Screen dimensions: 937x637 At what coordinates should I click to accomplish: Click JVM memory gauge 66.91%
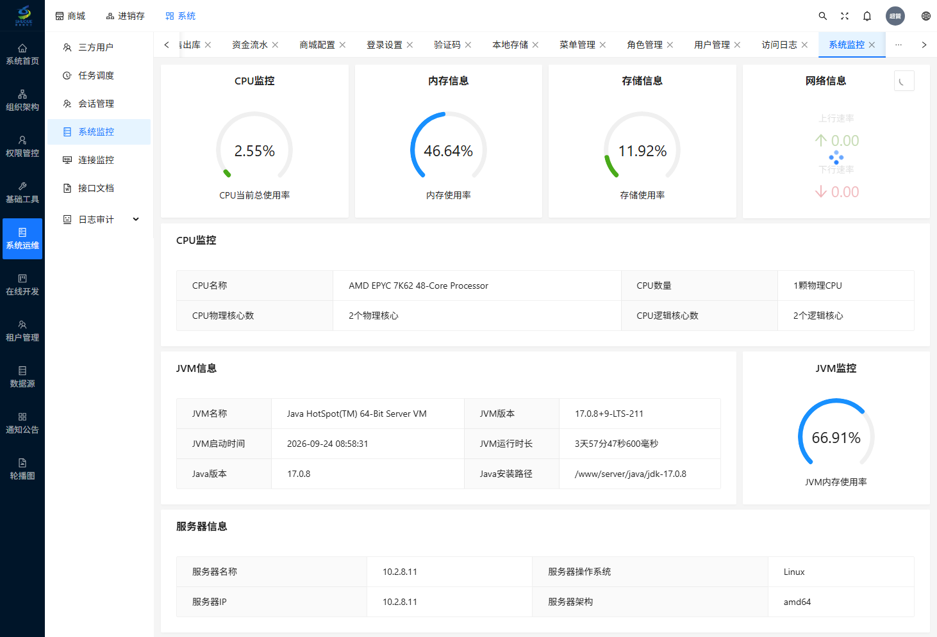[x=836, y=437]
